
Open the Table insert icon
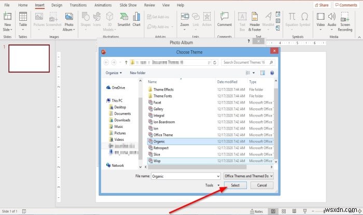(x=23, y=17)
